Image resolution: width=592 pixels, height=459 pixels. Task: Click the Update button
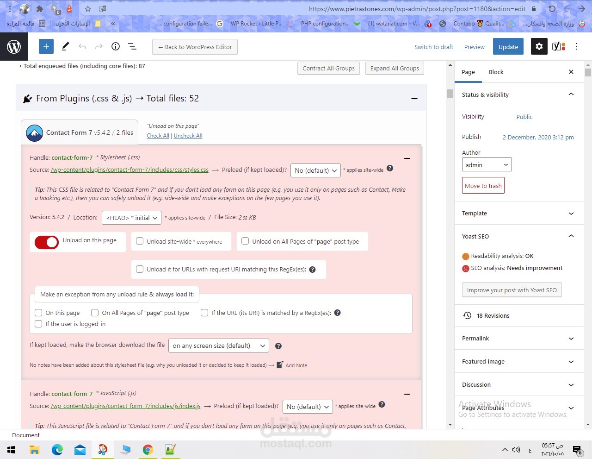pyautogui.click(x=508, y=47)
